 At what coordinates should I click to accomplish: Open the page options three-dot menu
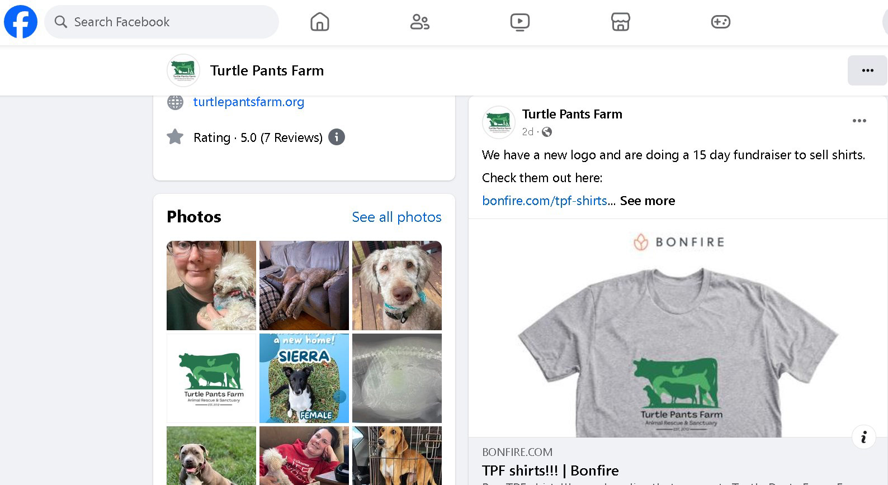point(867,70)
